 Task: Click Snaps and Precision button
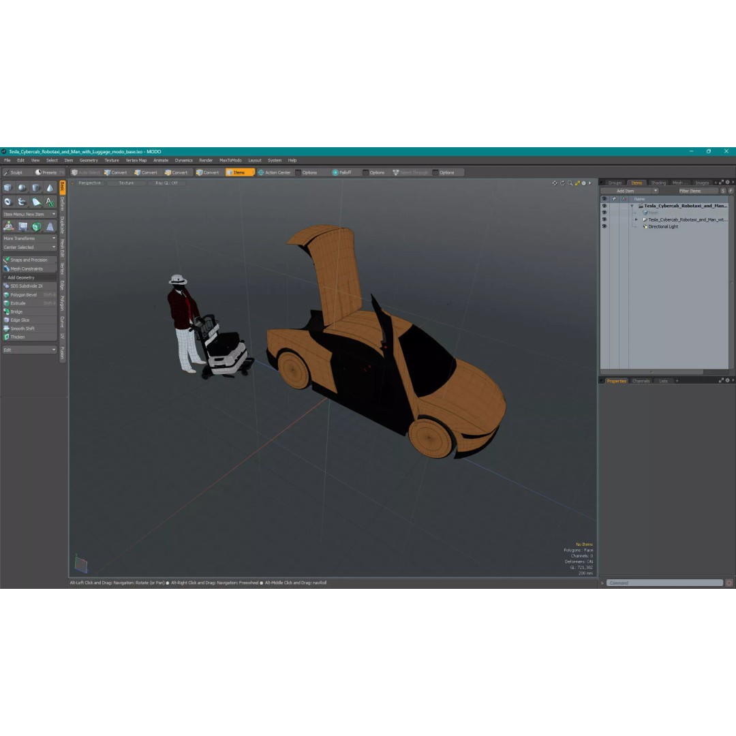click(x=29, y=260)
